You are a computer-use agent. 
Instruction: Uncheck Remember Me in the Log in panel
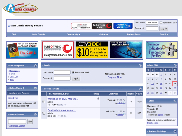point(73,72)
